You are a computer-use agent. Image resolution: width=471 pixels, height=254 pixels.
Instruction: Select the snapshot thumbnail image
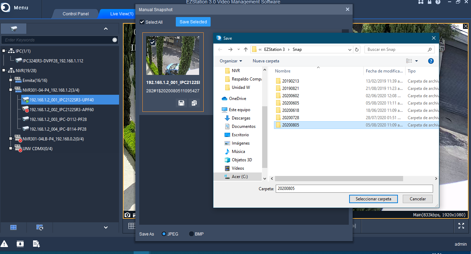coord(173,55)
